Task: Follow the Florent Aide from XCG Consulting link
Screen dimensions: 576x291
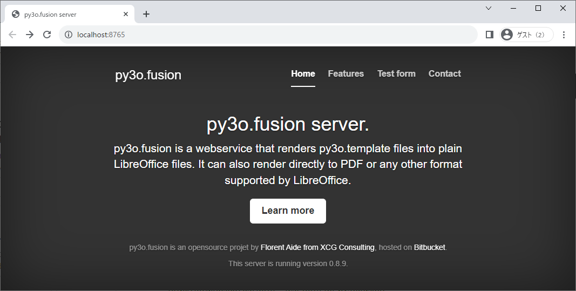Action: tap(317, 247)
